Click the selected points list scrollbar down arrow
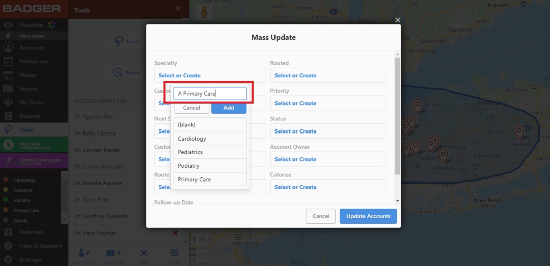 point(186,242)
